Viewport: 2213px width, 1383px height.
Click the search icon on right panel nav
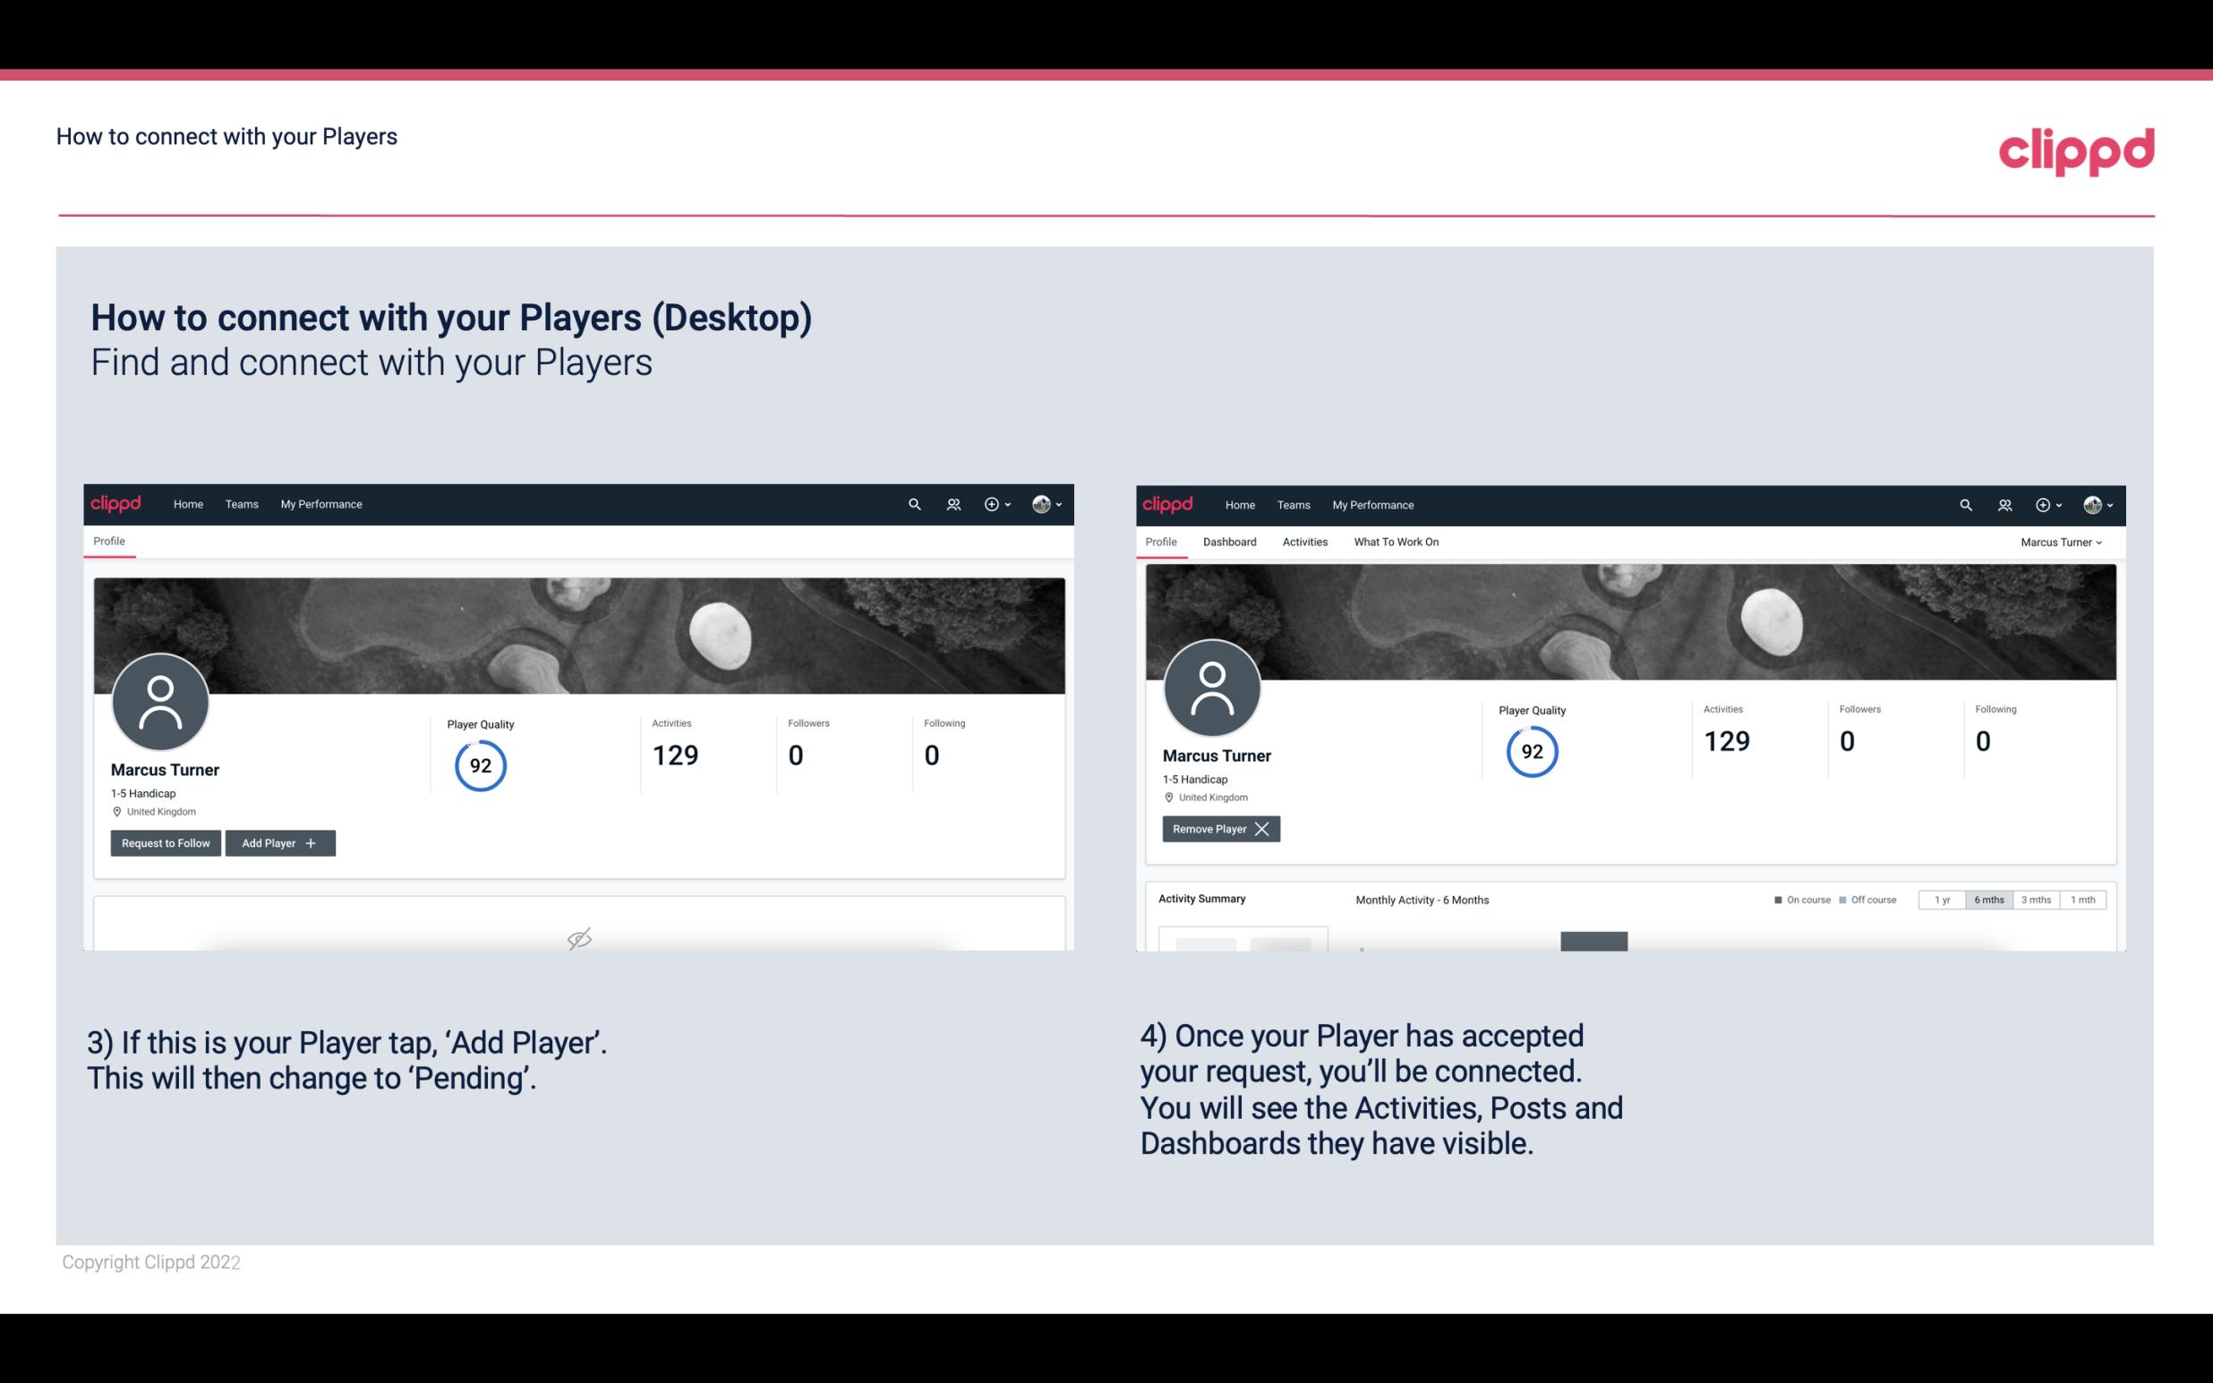(x=1963, y=505)
